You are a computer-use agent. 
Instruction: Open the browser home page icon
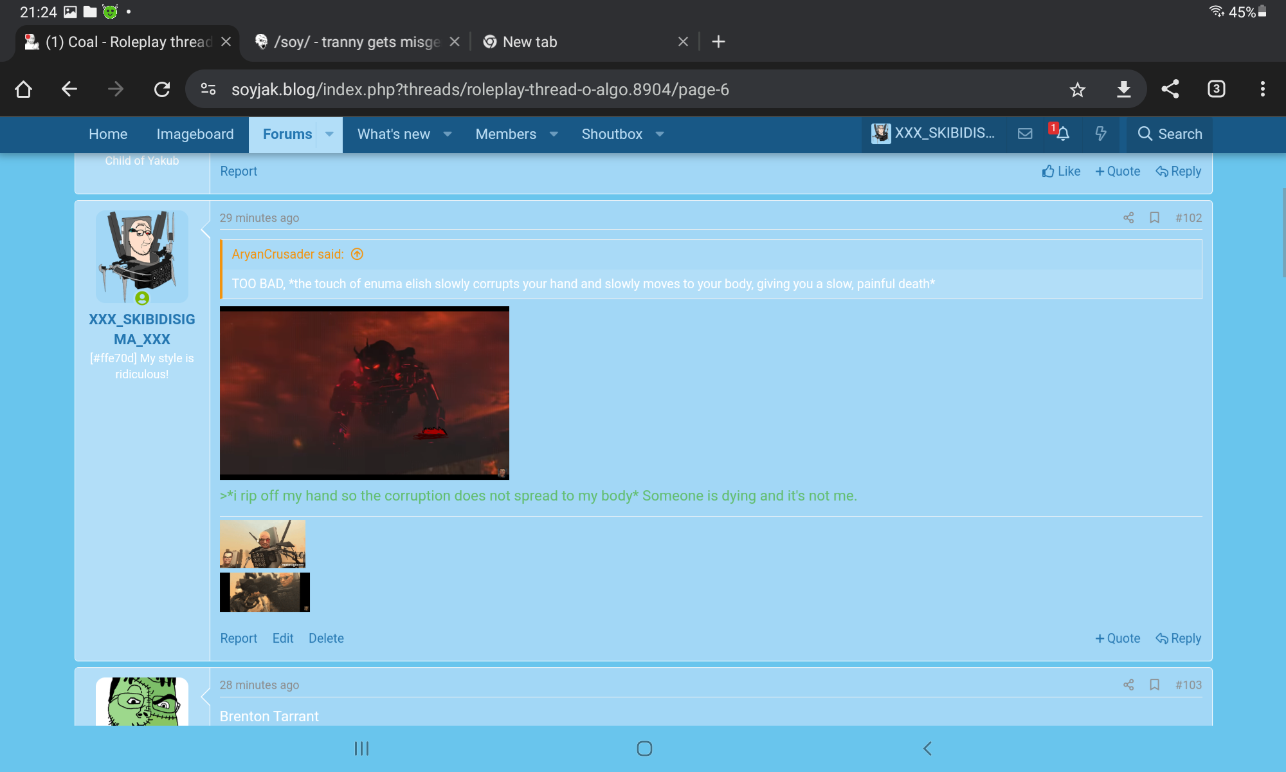click(x=24, y=89)
